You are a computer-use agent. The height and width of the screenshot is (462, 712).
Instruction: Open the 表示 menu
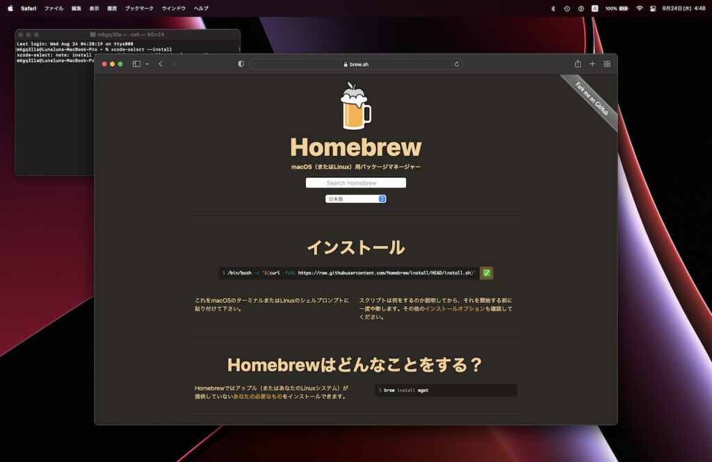(x=94, y=8)
